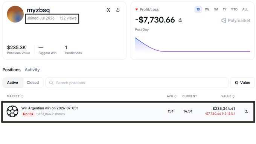Open the myzbsq profile avatar
Viewport: 256px width, 144px height.
(x=15, y=14)
